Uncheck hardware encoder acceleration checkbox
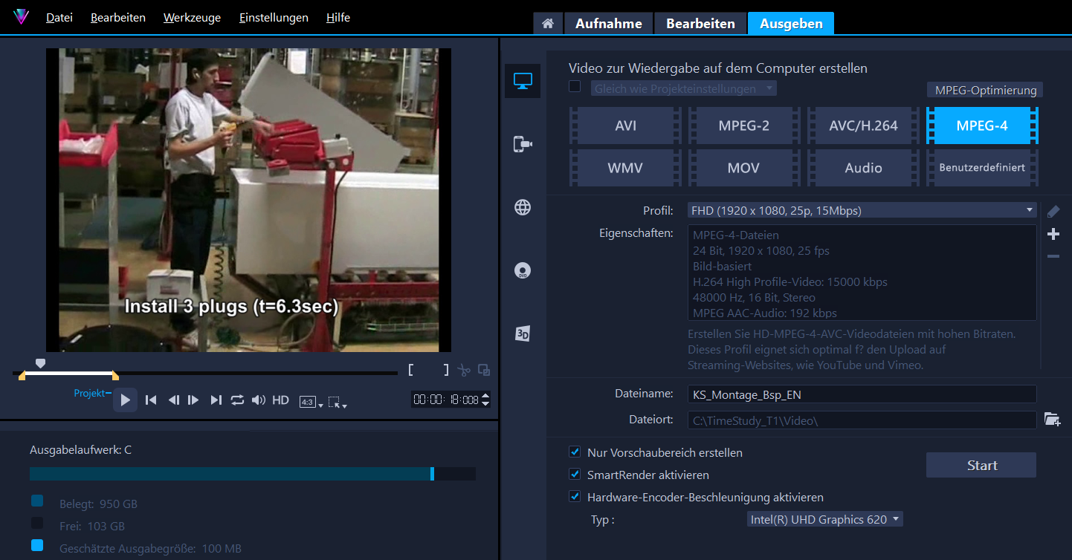Image resolution: width=1072 pixels, height=560 pixels. click(x=575, y=496)
